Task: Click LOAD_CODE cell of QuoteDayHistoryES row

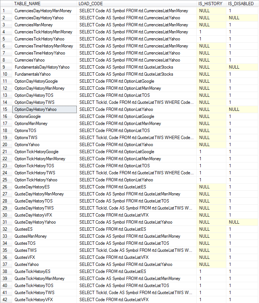Action: [x=137, y=187]
